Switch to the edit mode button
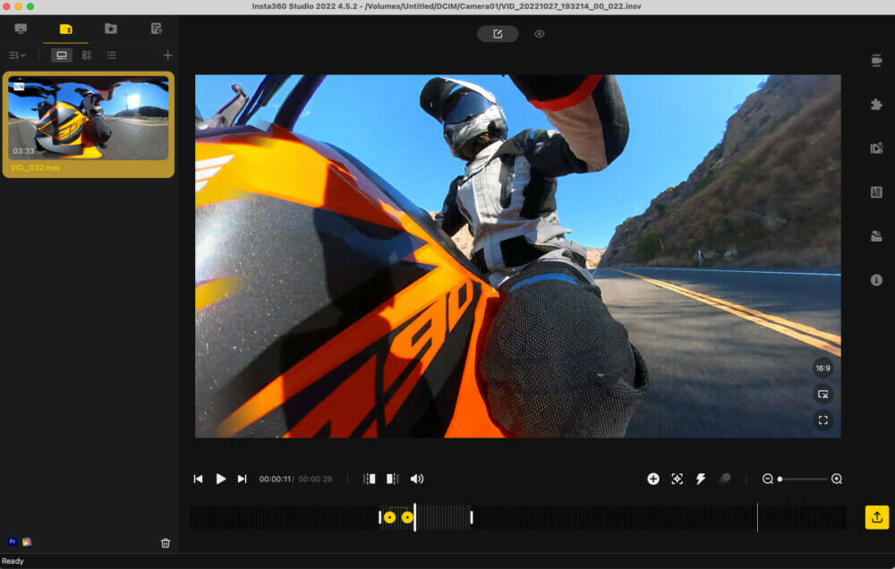Viewport: 895px width, 569px height. [x=498, y=34]
